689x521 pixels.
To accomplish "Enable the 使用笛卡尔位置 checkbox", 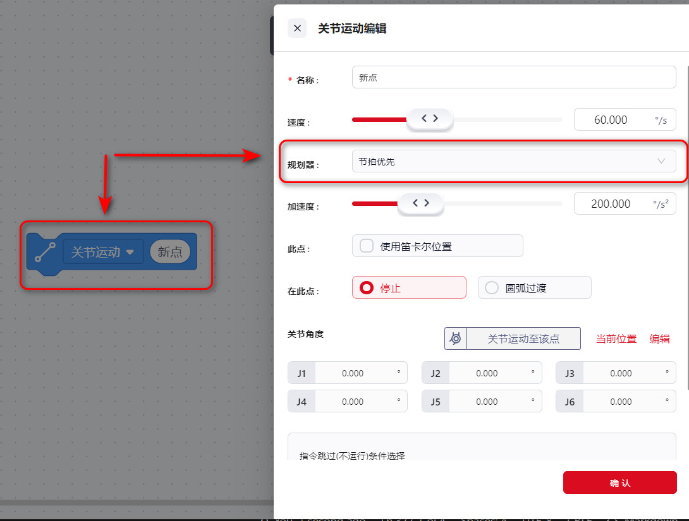I will [367, 246].
